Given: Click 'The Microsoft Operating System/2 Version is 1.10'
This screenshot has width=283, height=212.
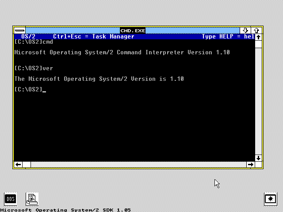Looking at the screenshot, I should 99,79.
